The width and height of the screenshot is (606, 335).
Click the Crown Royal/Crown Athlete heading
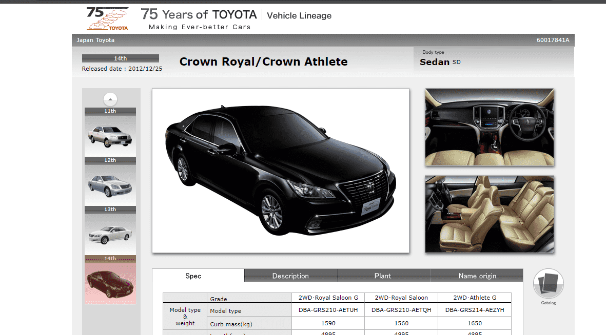264,62
